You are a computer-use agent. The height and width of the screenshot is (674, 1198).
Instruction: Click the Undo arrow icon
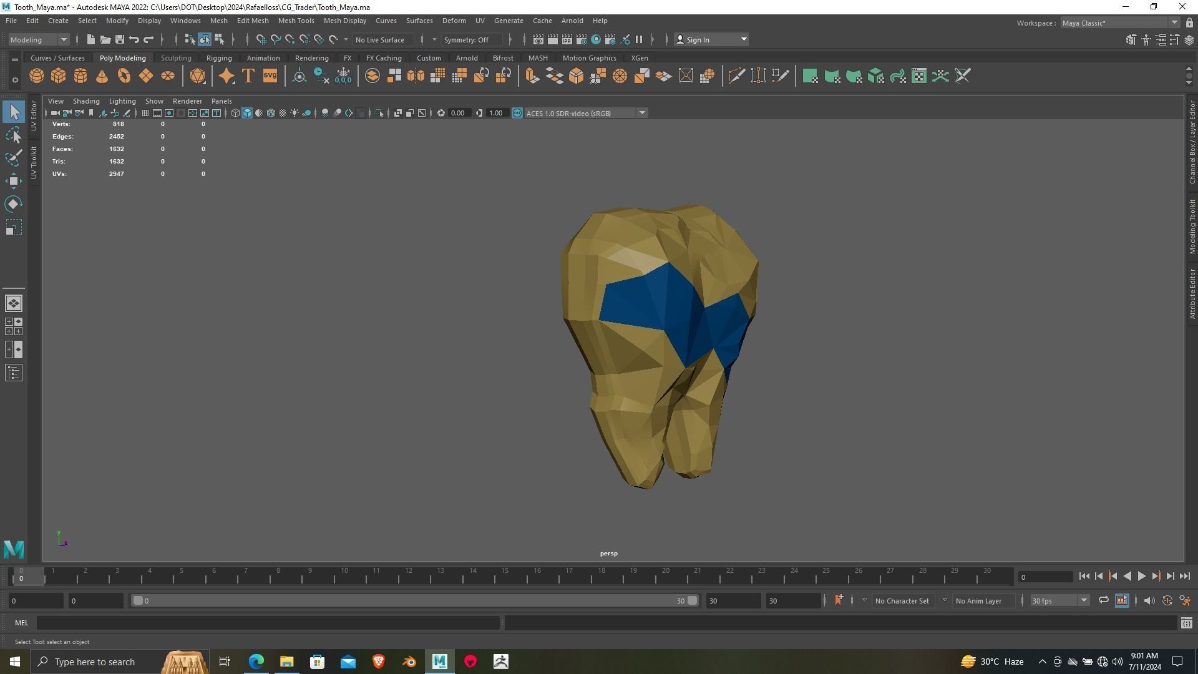click(134, 39)
